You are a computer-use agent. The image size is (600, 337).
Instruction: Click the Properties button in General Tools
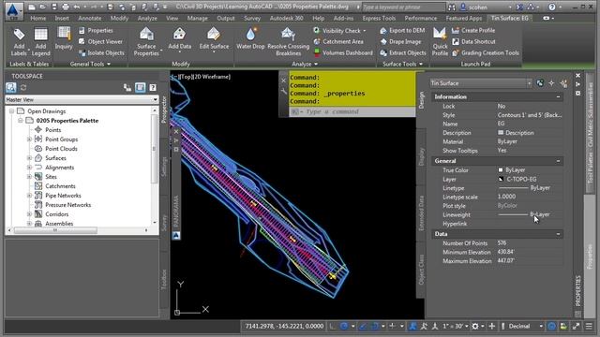[96, 31]
